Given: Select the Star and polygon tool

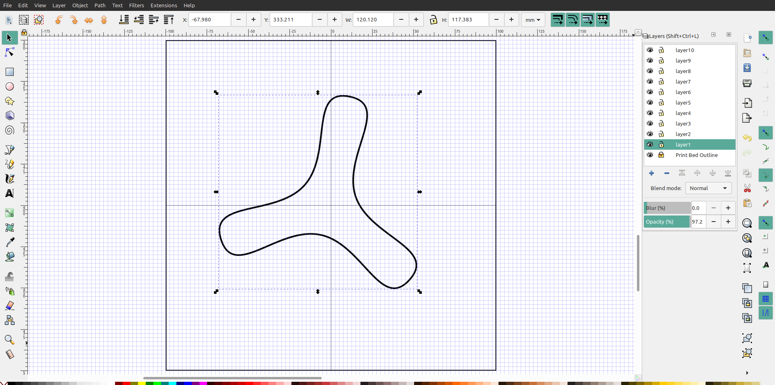Looking at the screenshot, I should pos(10,101).
